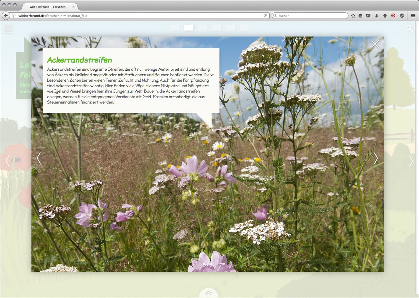Open the website's hamburger navigation menu
The image size is (419, 298).
pyautogui.click(x=9, y=29)
